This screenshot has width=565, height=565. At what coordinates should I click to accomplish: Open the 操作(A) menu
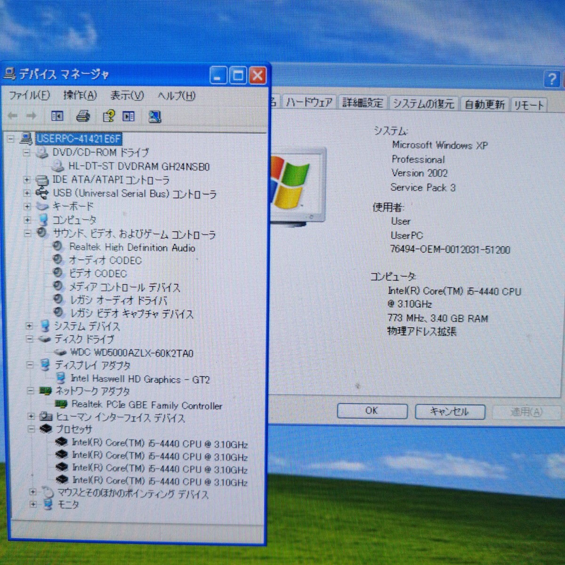click(x=80, y=96)
